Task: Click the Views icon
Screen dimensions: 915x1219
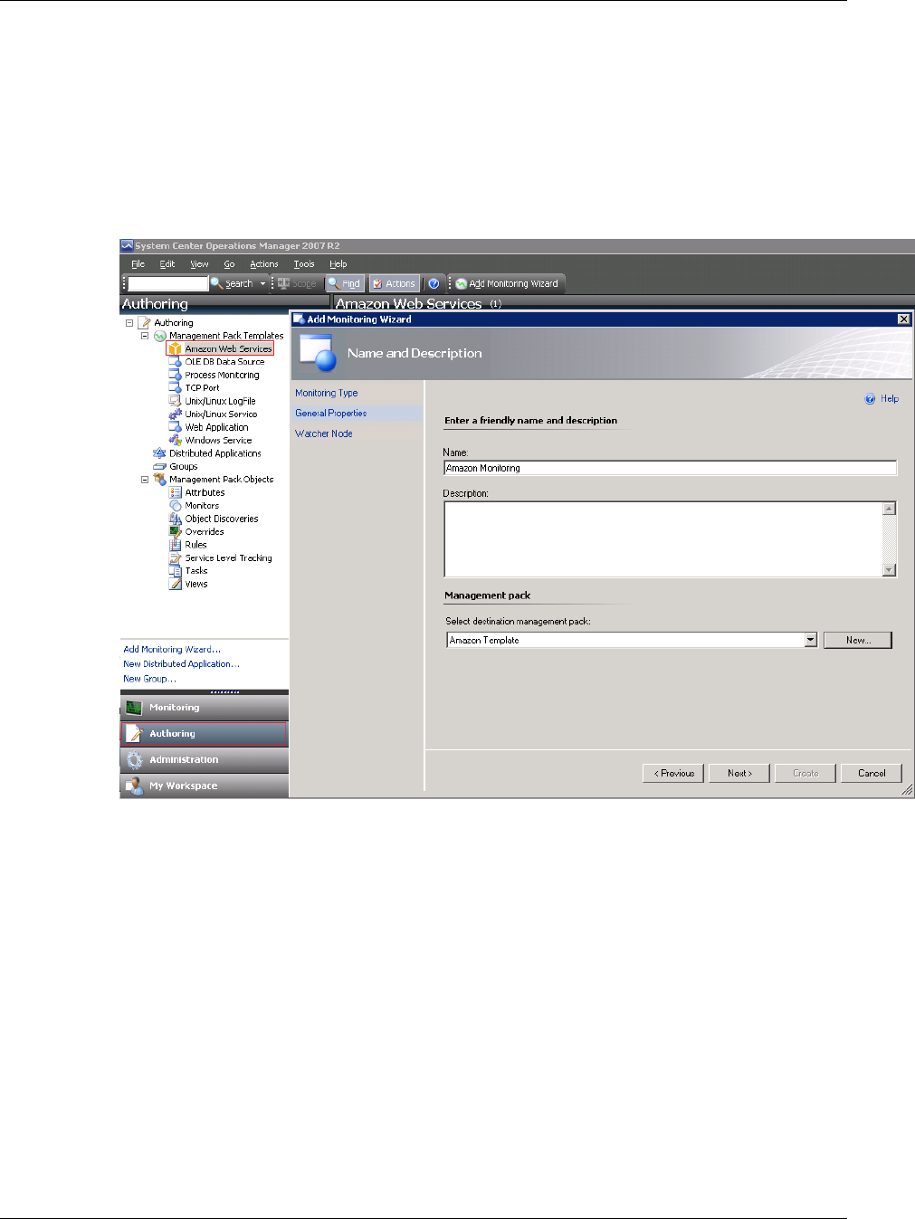Action: point(176,585)
